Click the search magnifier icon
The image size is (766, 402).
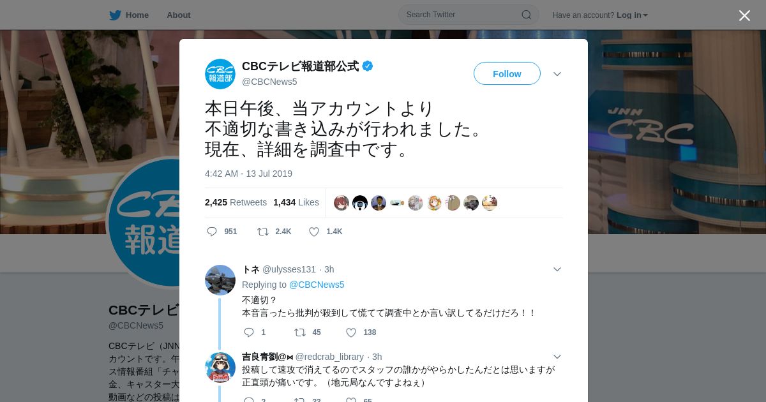[527, 15]
